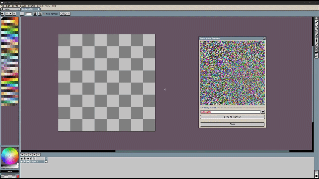The height and width of the screenshot is (179, 319).
Task: Select the Move tool
Action: (316, 37)
